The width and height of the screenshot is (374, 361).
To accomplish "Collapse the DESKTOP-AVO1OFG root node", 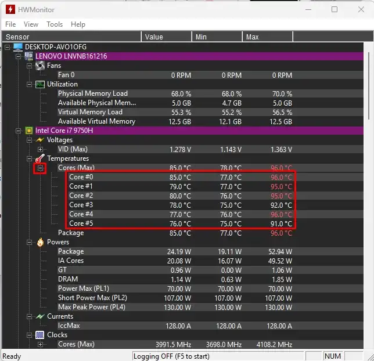I will pyautogui.click(x=8, y=47).
